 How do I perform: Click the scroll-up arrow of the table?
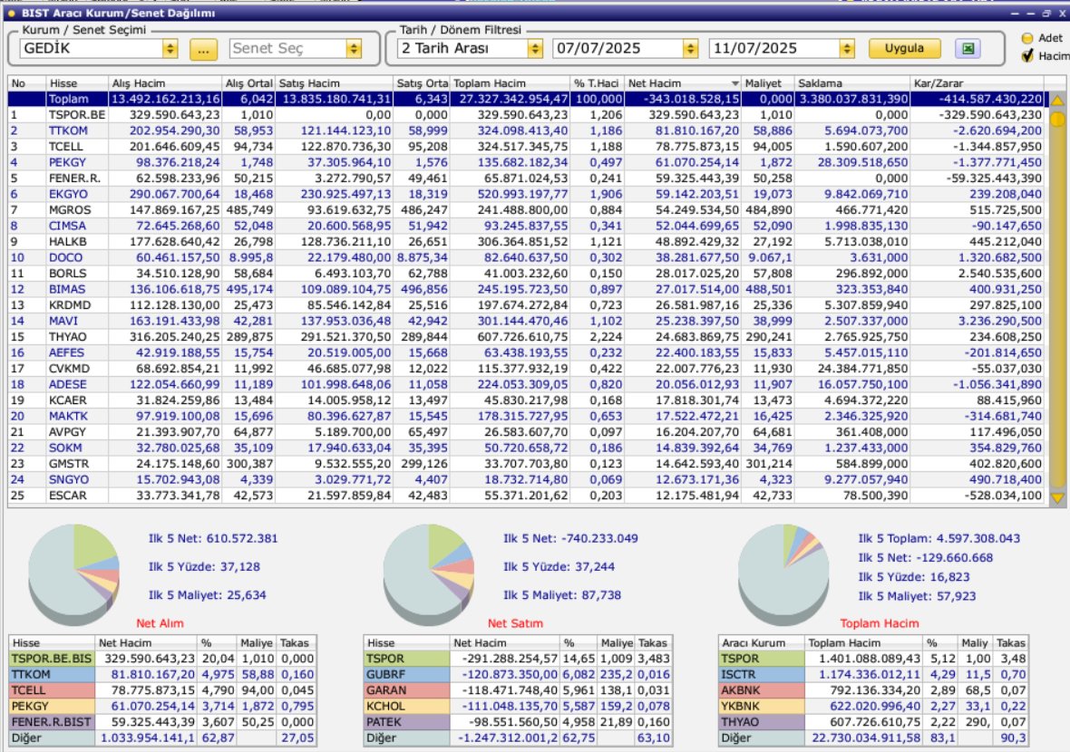click(1057, 101)
